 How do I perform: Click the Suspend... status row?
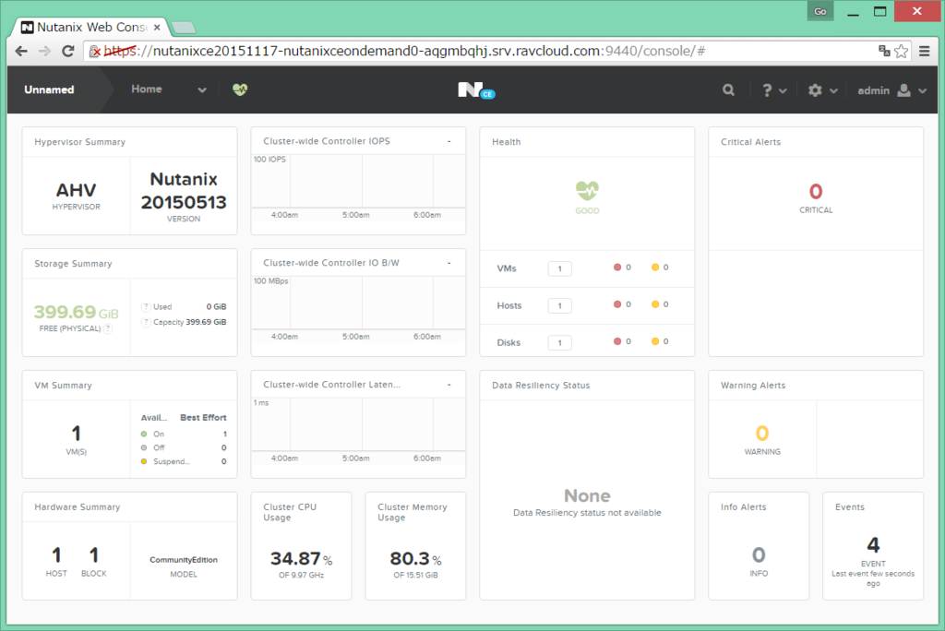point(184,461)
